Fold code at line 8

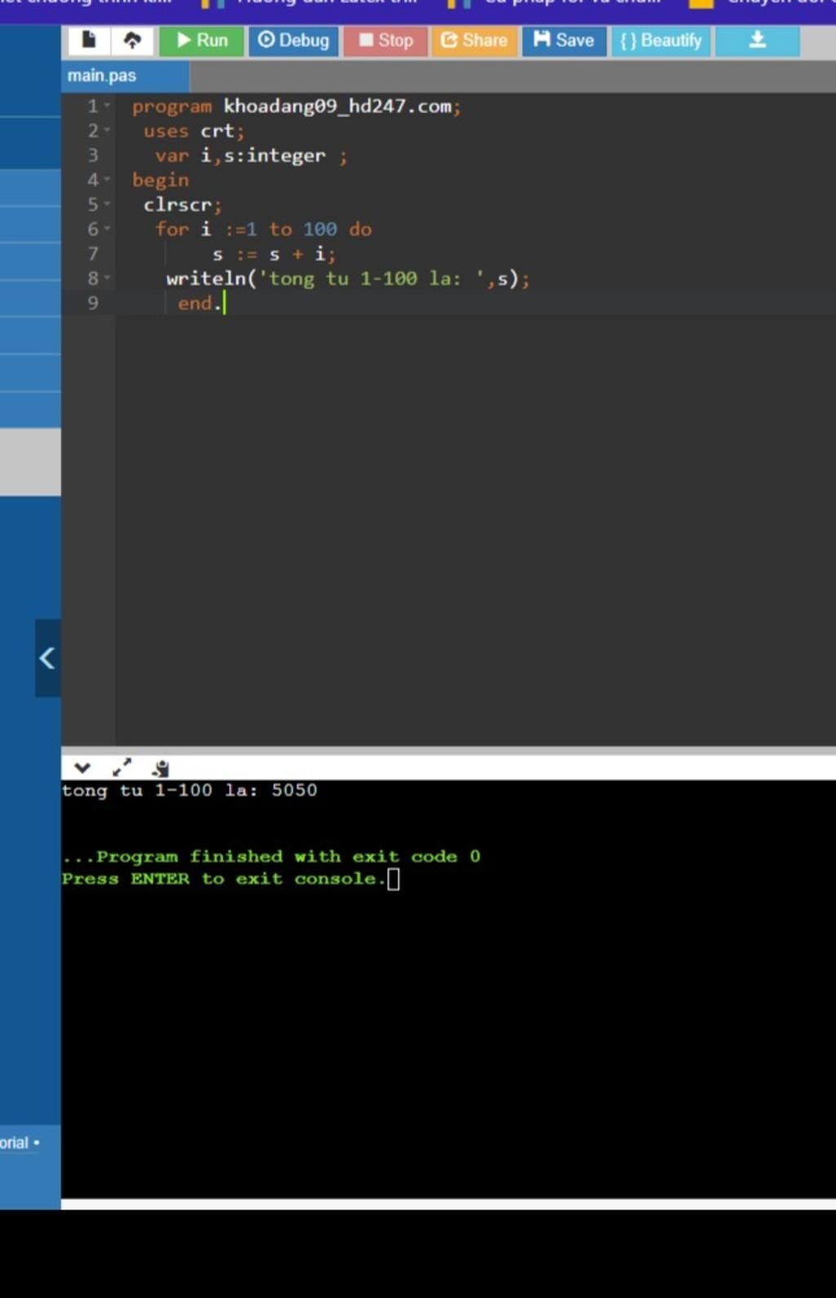[107, 278]
